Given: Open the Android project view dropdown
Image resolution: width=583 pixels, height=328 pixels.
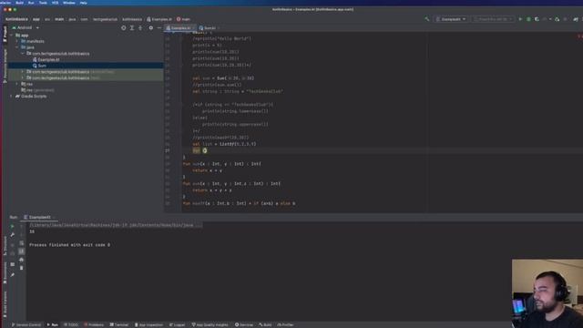Looking at the screenshot, I should click(x=26, y=28).
